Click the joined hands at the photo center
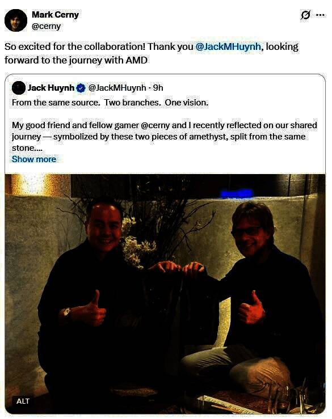 (177, 268)
